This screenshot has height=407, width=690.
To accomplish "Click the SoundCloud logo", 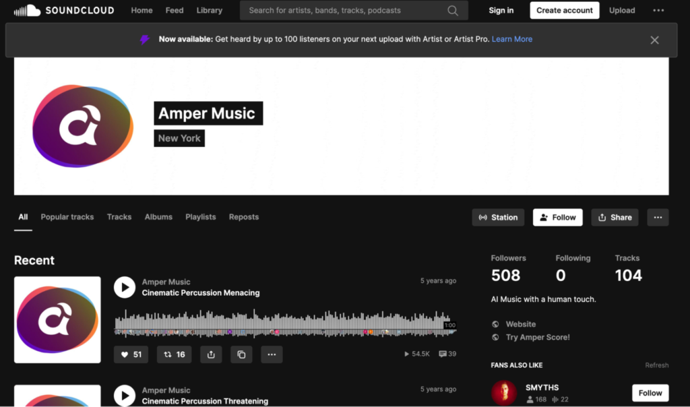I will (x=64, y=10).
